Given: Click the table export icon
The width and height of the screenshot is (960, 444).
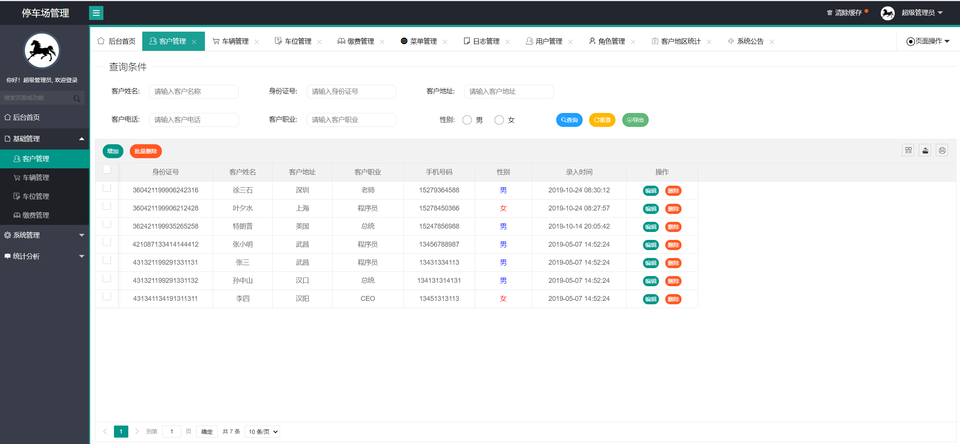Looking at the screenshot, I should [x=925, y=151].
